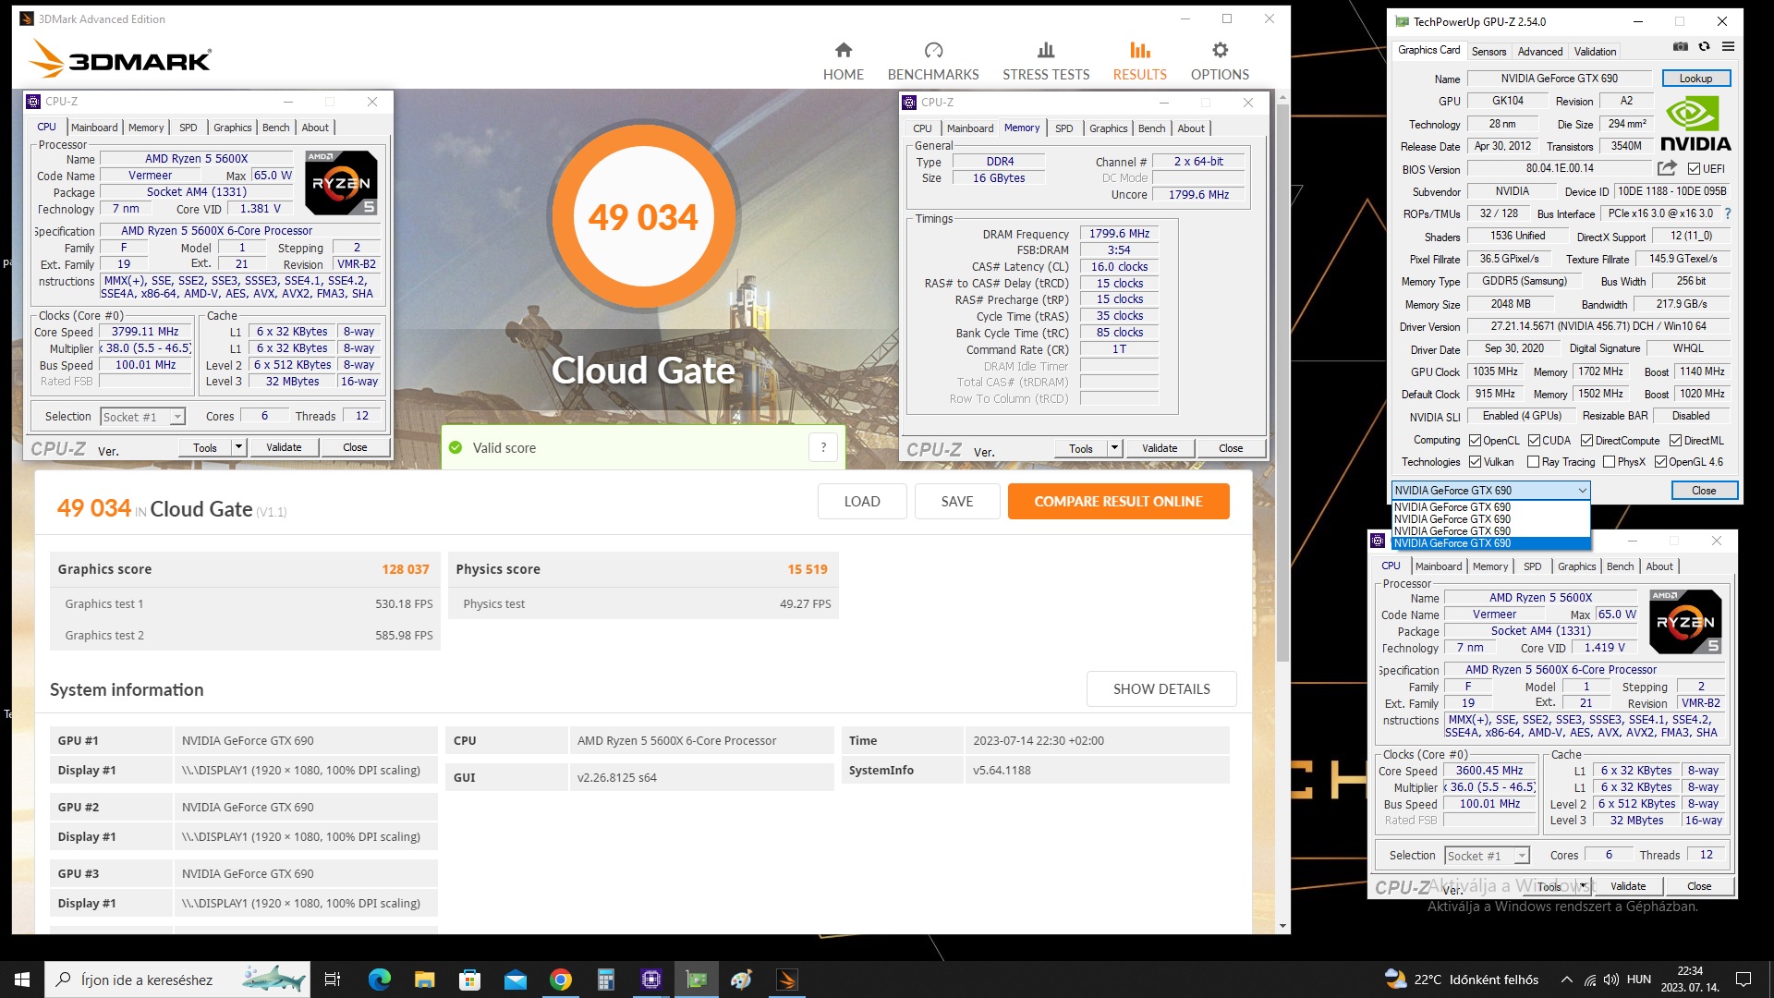1774x998 pixels.
Task: Click the 3DMark vertical scrollbar thumb
Action: click(x=1282, y=383)
